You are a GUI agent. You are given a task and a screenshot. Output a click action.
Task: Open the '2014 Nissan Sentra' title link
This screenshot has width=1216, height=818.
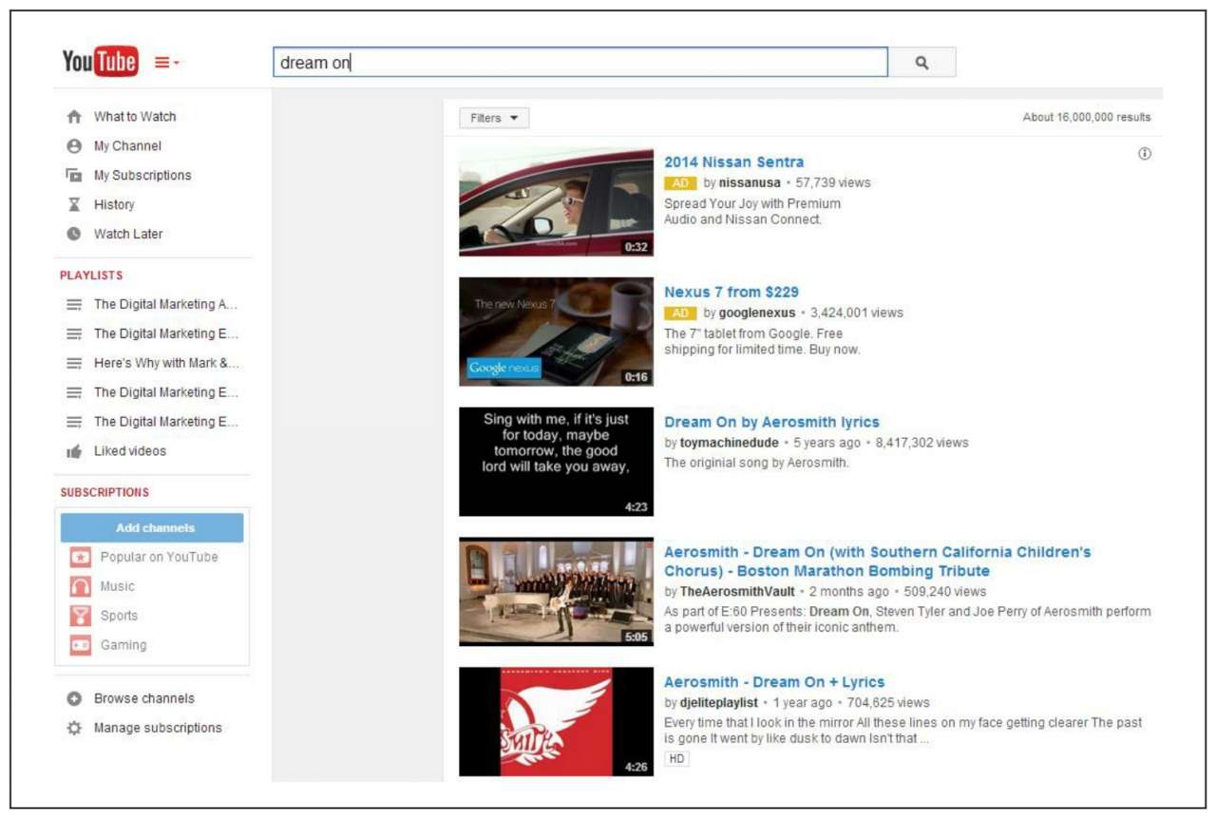(x=734, y=162)
